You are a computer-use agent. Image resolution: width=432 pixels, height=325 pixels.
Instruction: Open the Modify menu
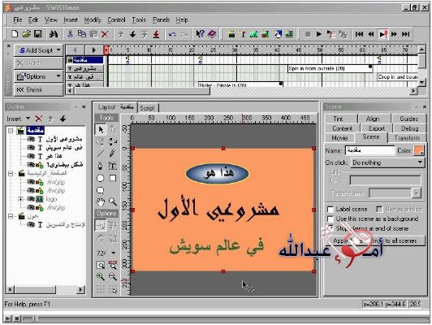(x=93, y=19)
